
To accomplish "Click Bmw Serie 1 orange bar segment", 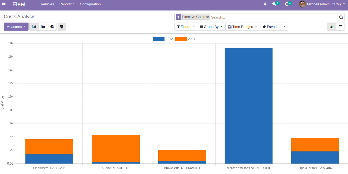I will (182, 155).
